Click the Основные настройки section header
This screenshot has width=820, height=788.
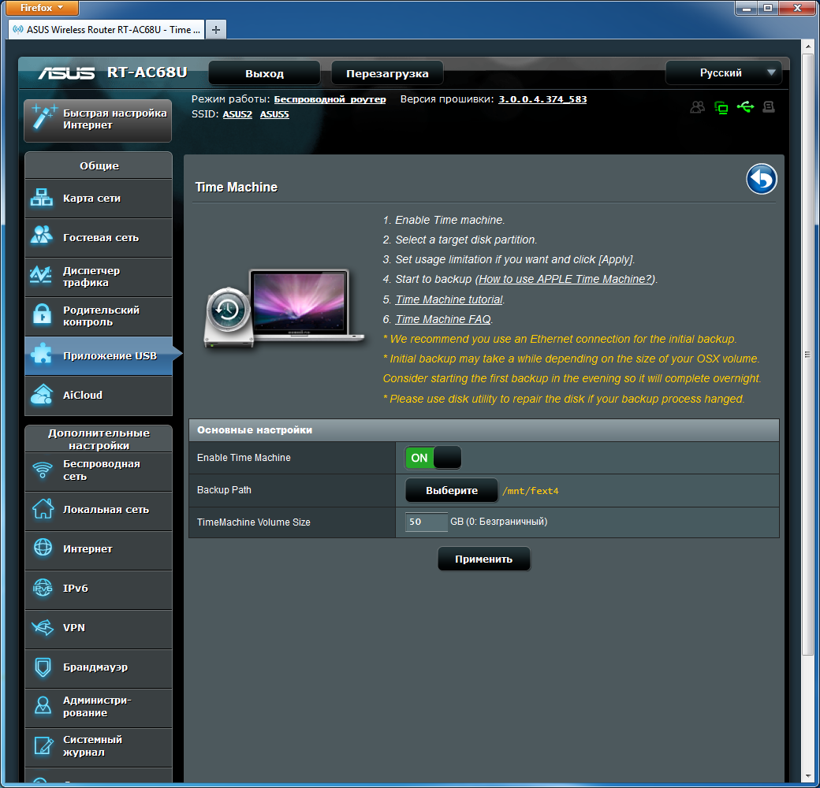(484, 430)
